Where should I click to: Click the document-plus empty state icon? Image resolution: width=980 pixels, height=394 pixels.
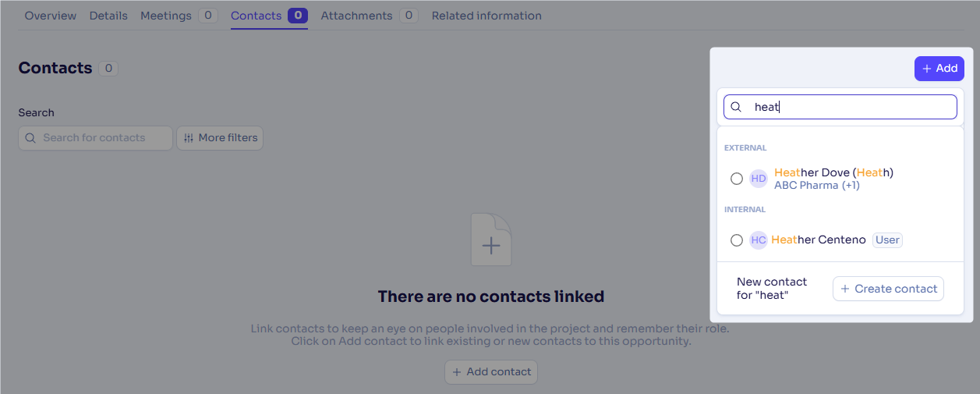pyautogui.click(x=491, y=240)
